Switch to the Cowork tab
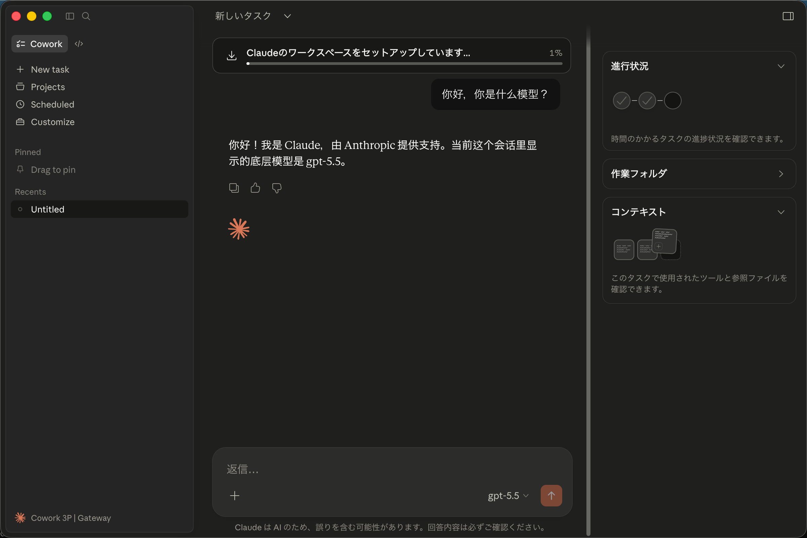Image resolution: width=807 pixels, height=538 pixels. tap(39, 44)
